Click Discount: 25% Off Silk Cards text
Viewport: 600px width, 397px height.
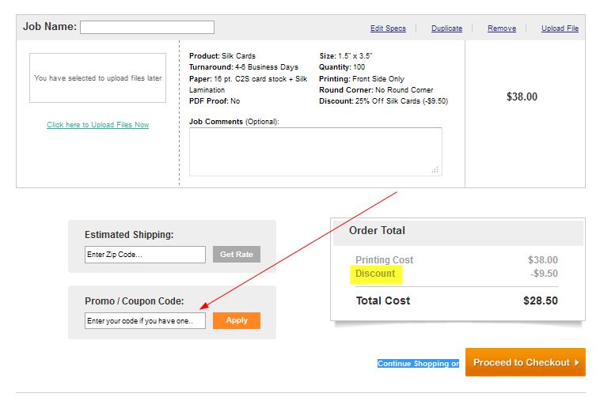coord(383,101)
